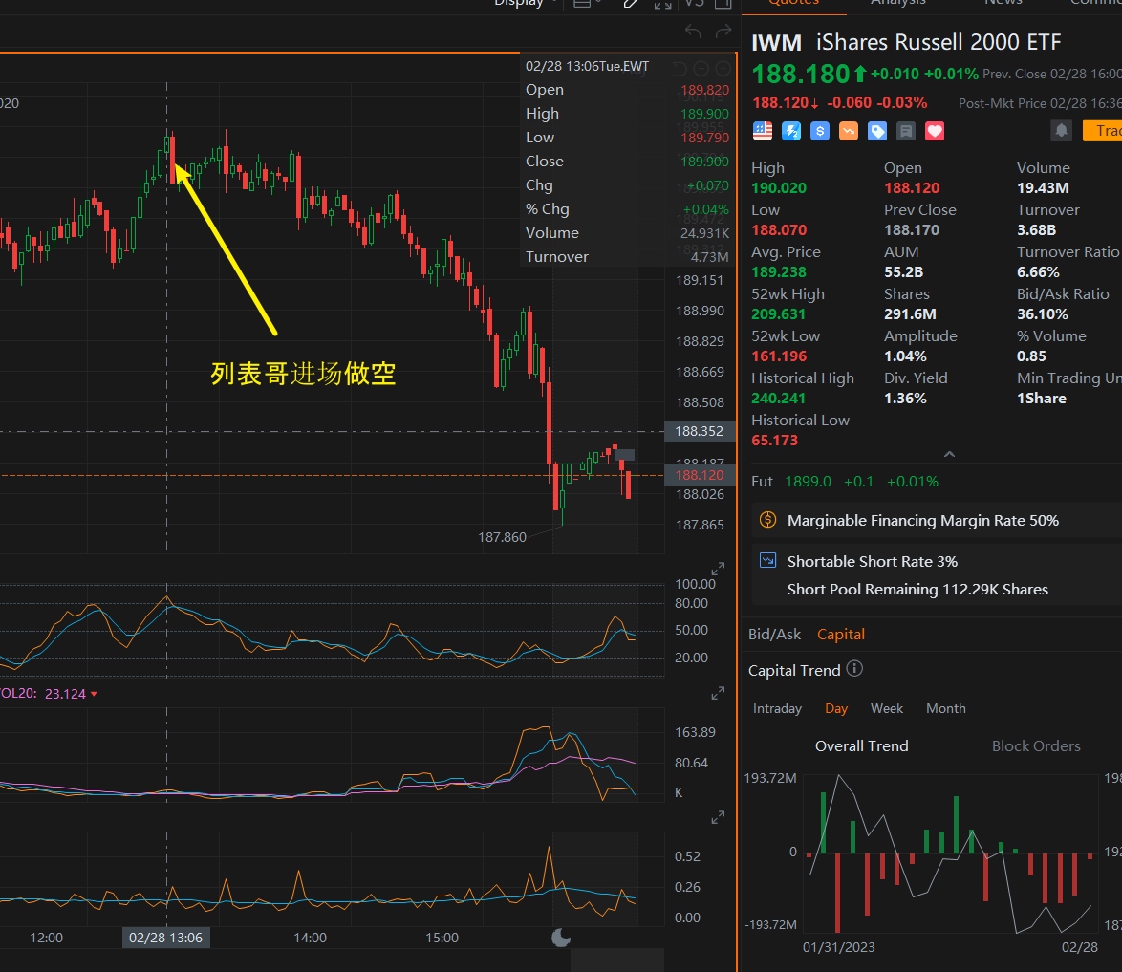
Task: Open the Display dropdown menu
Action: point(525,3)
